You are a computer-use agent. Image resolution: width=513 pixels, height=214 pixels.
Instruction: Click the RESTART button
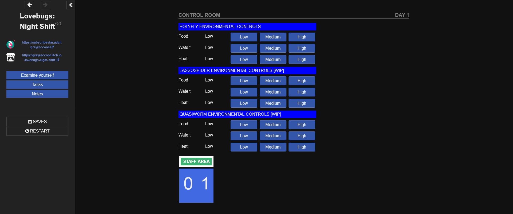(x=37, y=131)
